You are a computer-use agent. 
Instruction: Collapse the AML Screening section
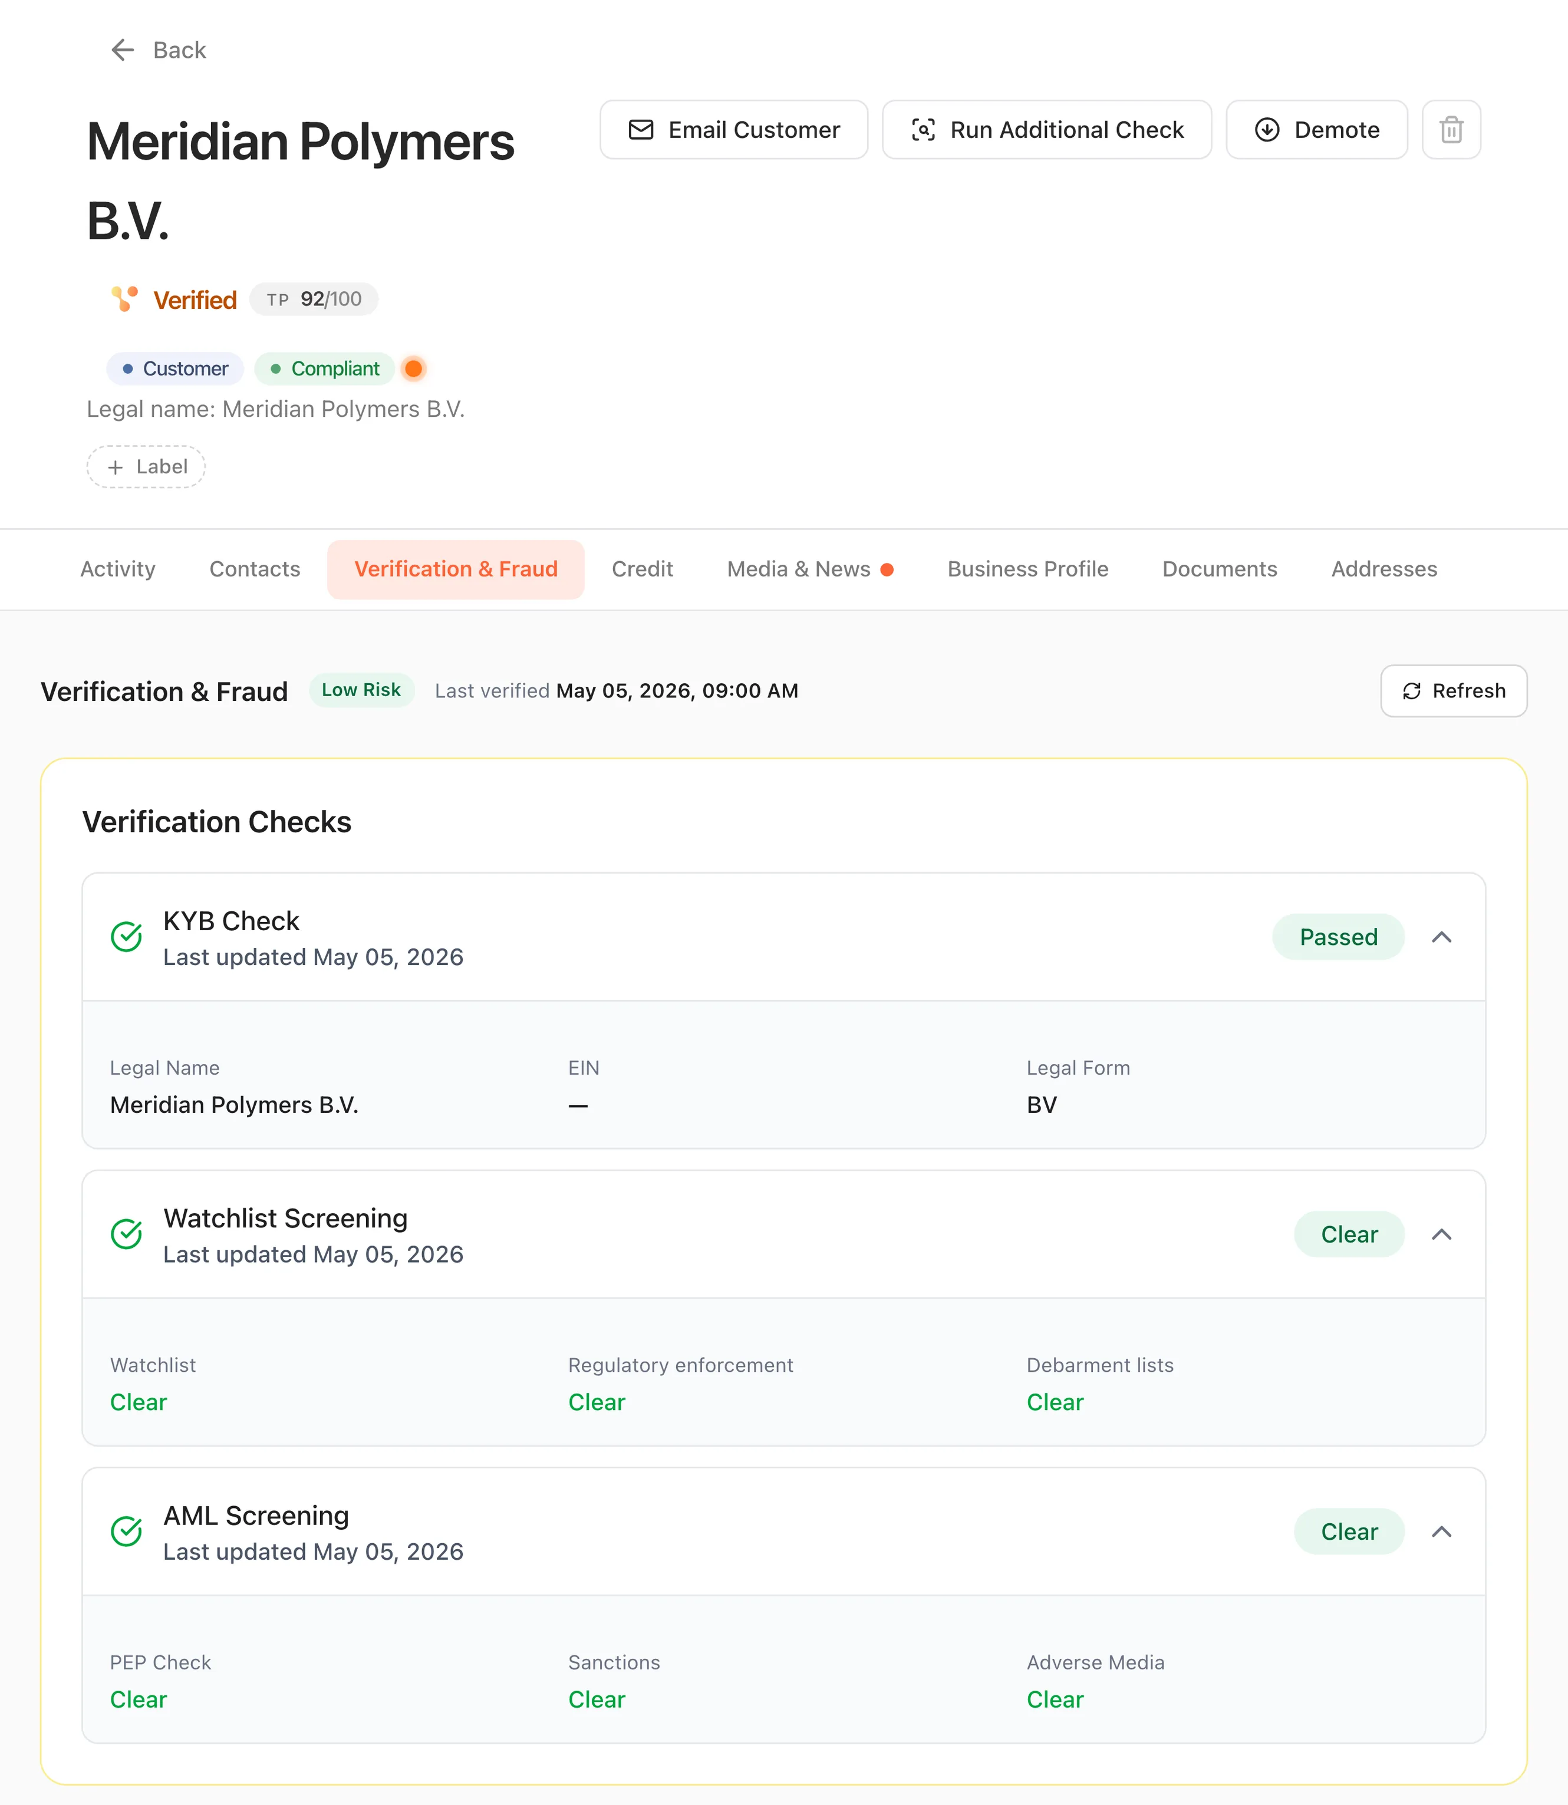(x=1441, y=1532)
